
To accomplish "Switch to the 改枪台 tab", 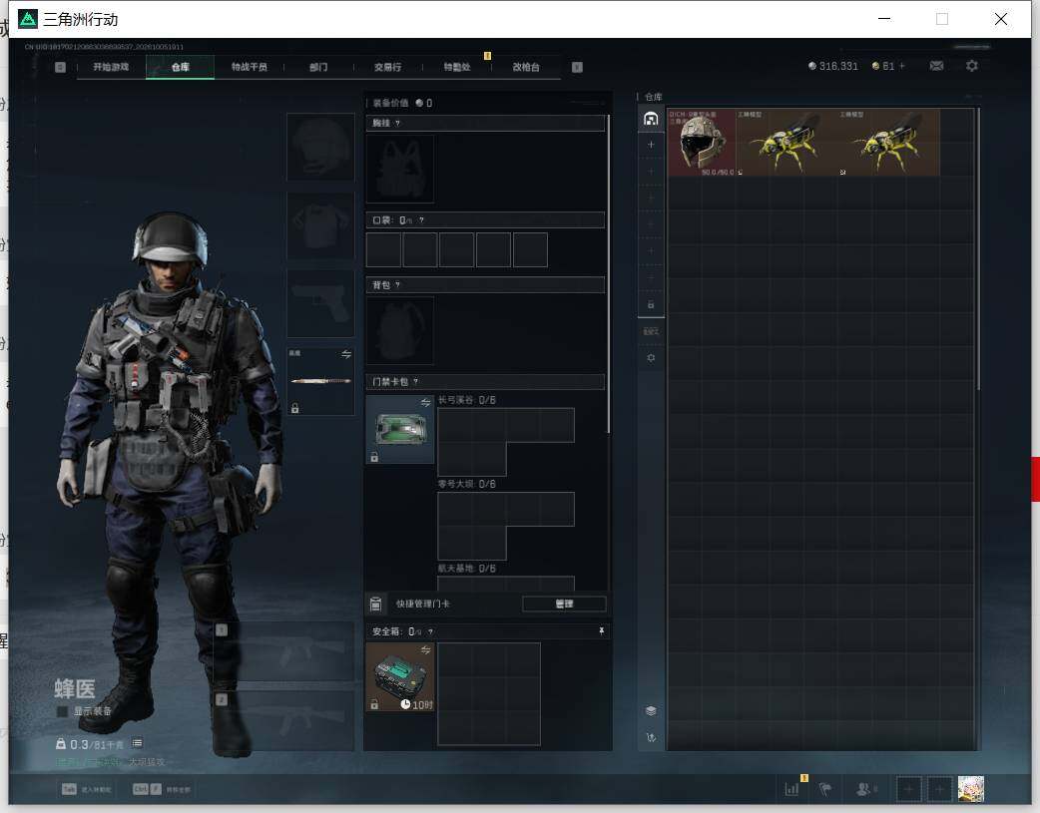I will coord(526,67).
